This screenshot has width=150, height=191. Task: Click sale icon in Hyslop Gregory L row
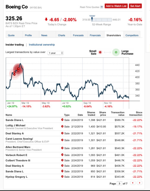click(62, 176)
